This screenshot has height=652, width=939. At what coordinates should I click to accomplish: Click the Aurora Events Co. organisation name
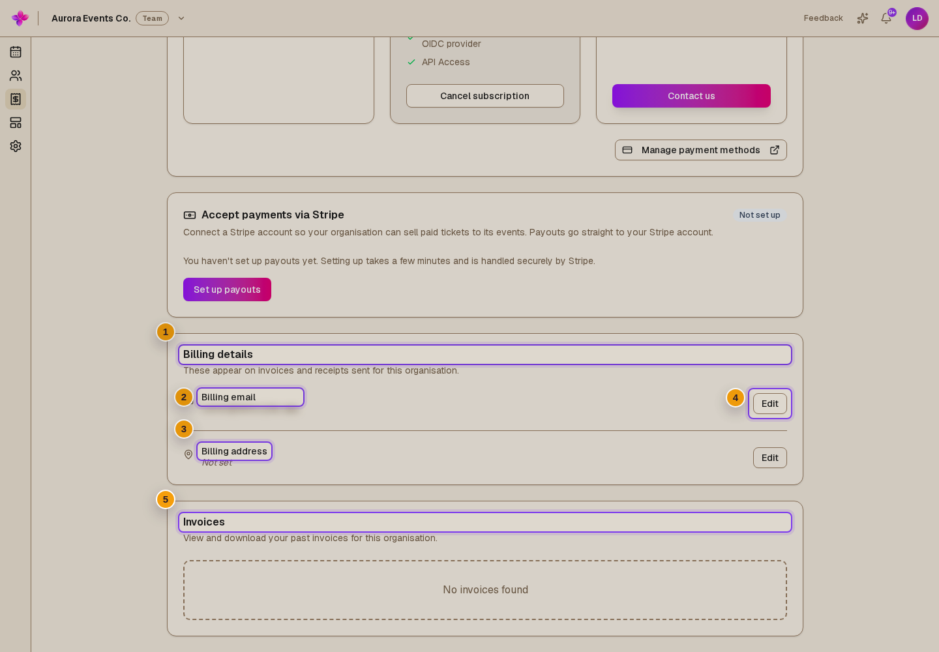point(91,18)
